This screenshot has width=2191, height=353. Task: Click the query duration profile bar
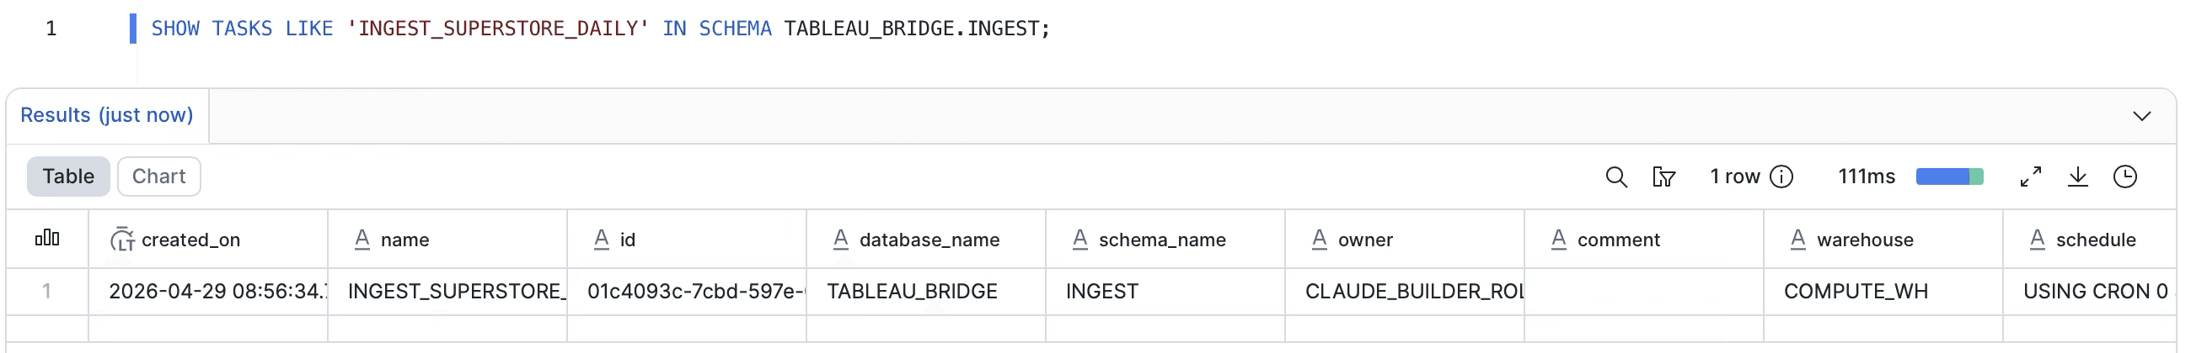coord(1948,176)
